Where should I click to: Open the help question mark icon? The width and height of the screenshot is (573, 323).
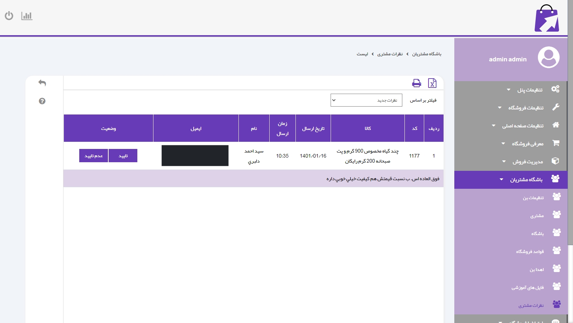pos(42,101)
